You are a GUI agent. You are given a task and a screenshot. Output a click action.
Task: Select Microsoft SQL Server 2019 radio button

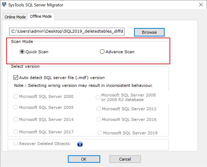tap(99, 133)
